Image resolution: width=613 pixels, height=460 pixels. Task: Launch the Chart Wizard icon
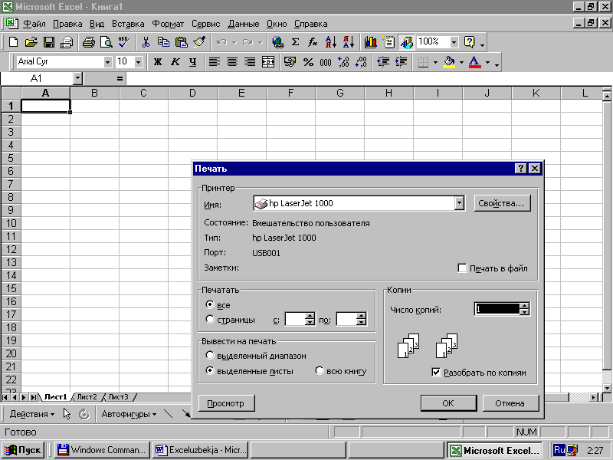click(x=370, y=42)
